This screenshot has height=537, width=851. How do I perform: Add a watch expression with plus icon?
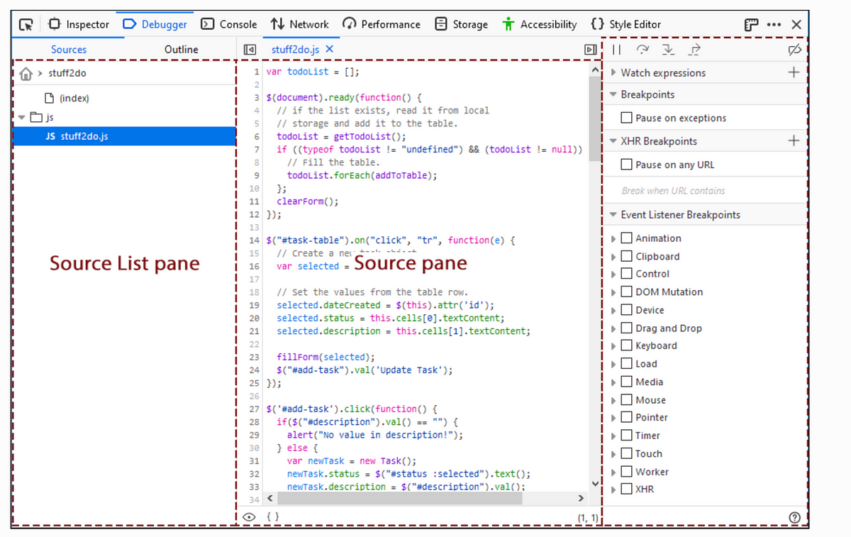[794, 72]
